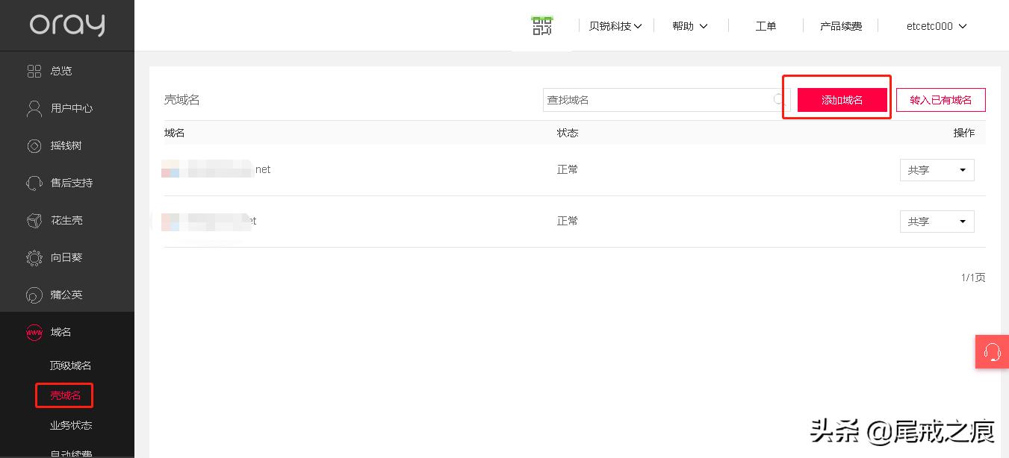Expand the etcetc000 account dropdown

click(937, 26)
